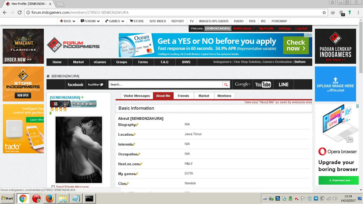This screenshot has width=363, height=204.
Task: Click the Log Out link
Action: [301, 28]
